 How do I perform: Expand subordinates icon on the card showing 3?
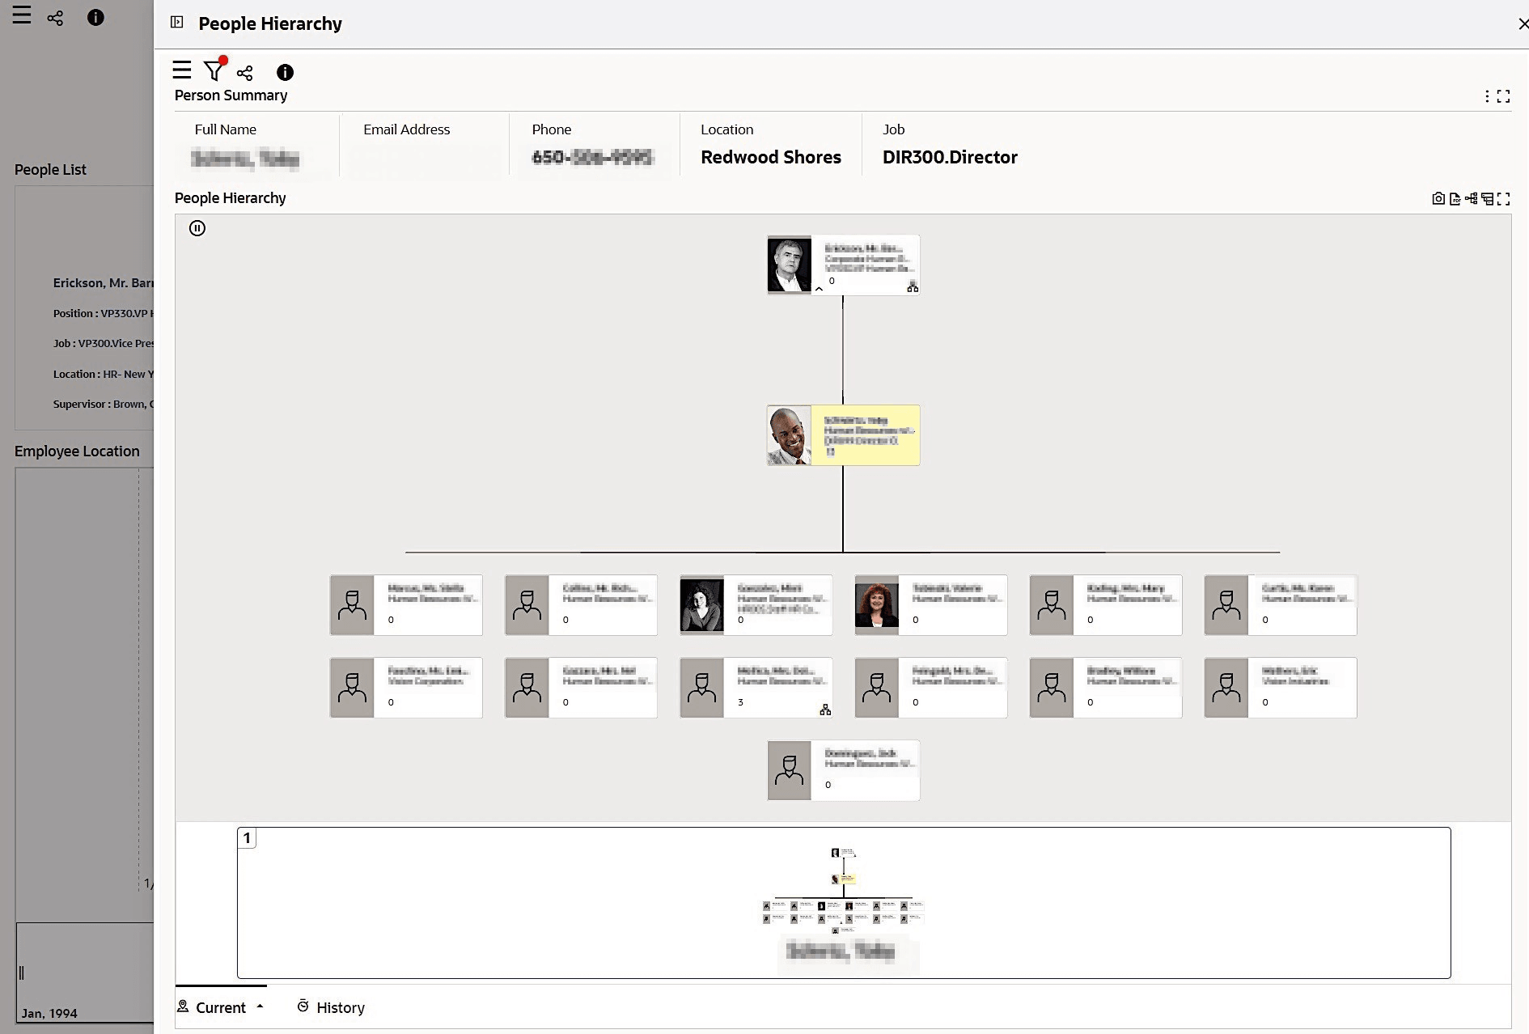[825, 710]
